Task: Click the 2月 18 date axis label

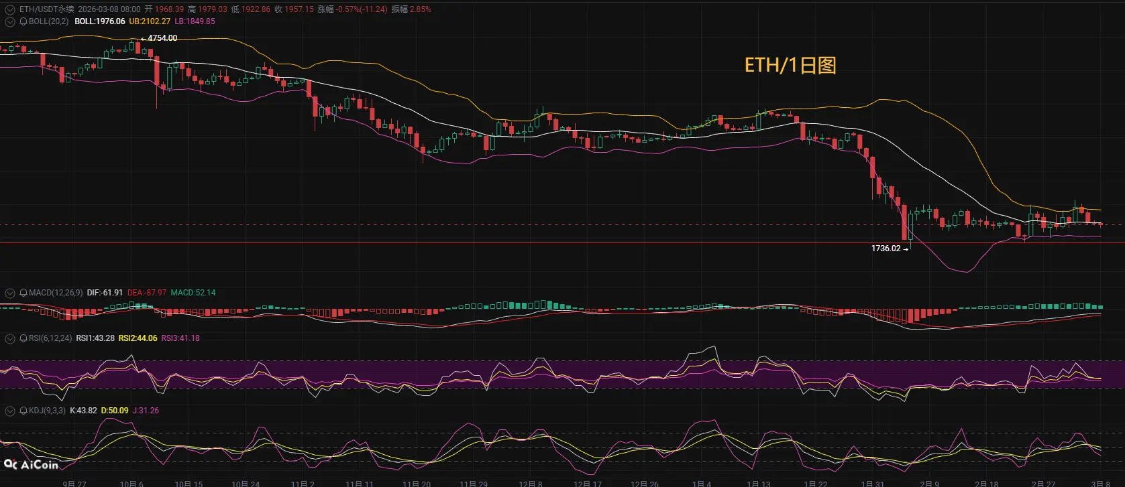Action: click(986, 484)
